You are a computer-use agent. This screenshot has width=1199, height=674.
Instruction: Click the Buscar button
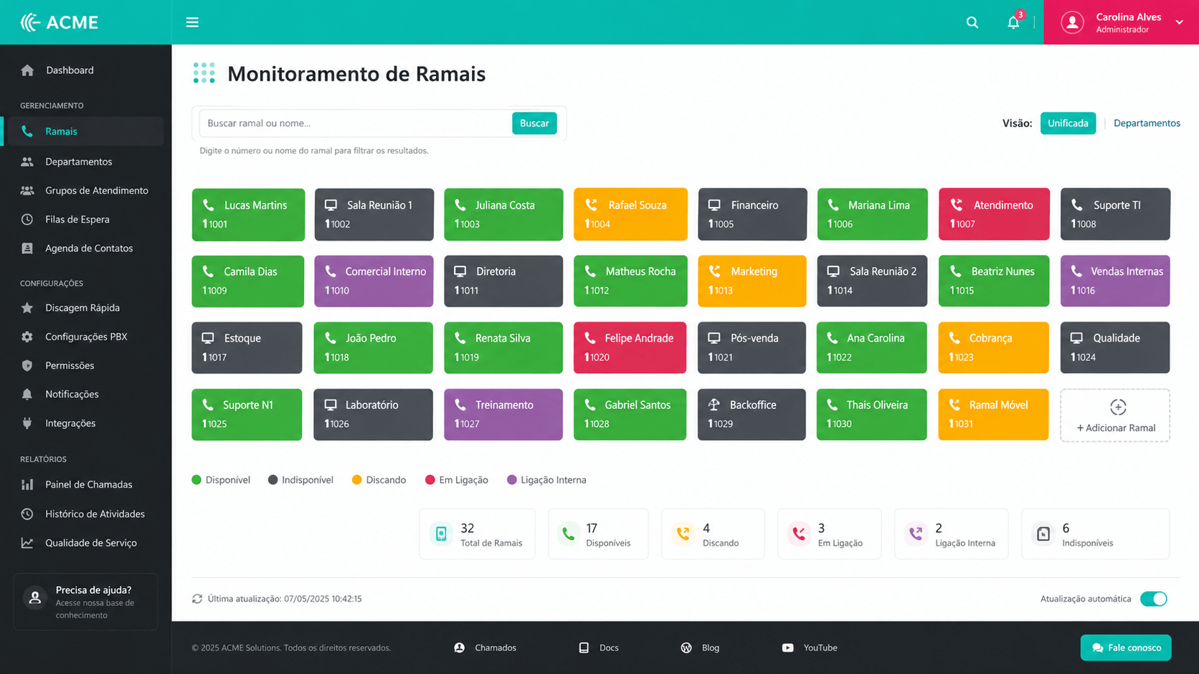(x=534, y=123)
